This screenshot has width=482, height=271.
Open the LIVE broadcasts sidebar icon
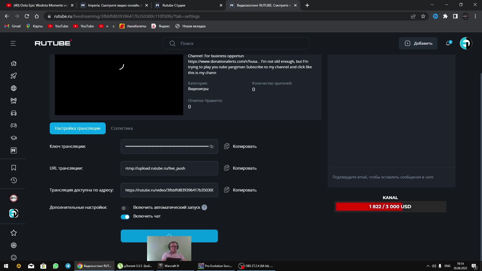tap(14, 101)
